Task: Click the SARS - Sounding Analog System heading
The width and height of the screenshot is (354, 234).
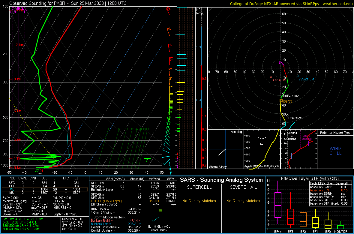Action: click(x=221, y=180)
